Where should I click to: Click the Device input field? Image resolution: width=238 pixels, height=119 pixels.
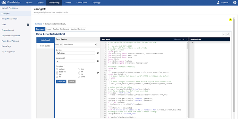pyautogui.click(x=75, y=53)
